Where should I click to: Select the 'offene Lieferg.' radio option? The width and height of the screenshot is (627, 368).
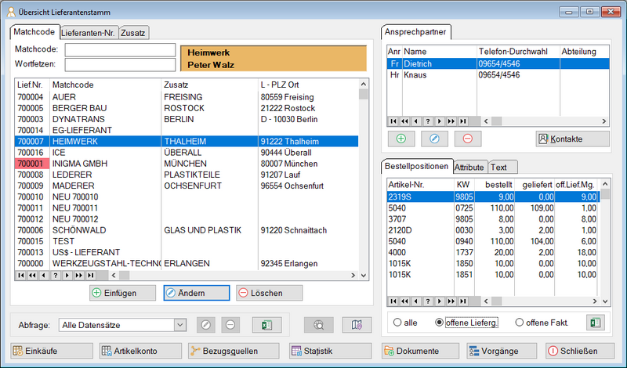pyautogui.click(x=440, y=323)
